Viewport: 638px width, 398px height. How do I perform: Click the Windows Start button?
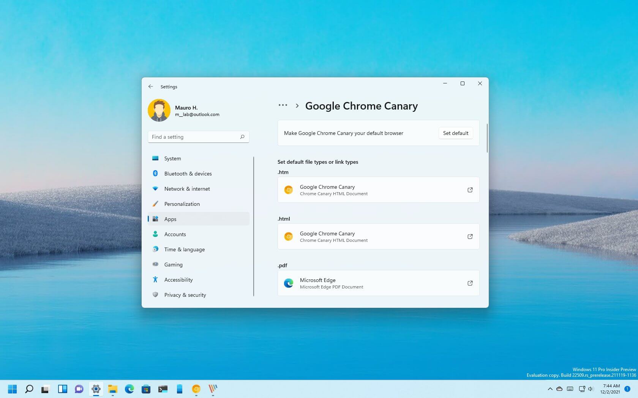13,389
